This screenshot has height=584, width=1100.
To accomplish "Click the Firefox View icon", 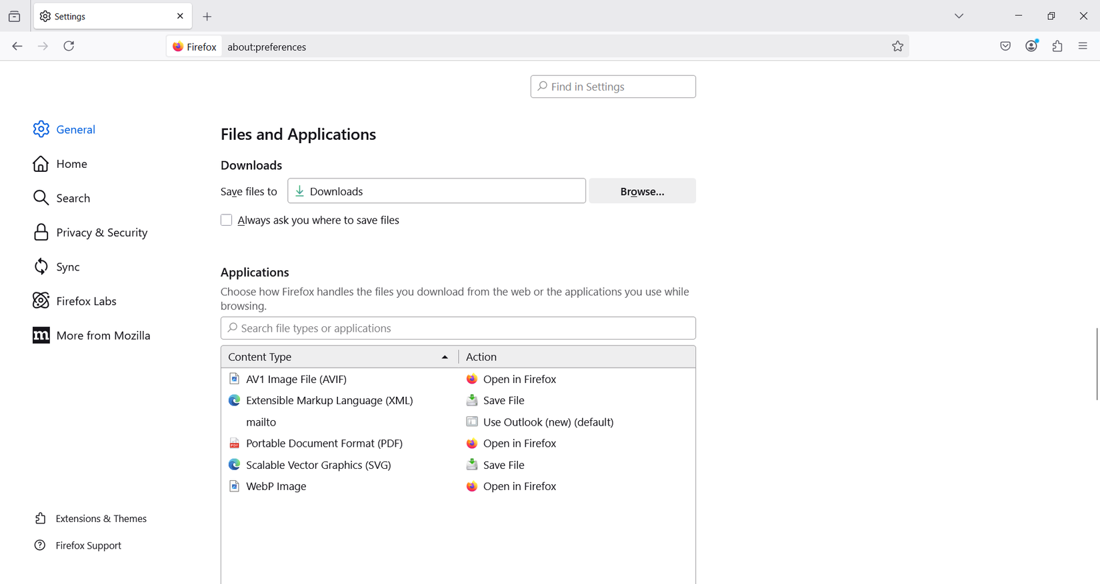I will pos(14,17).
